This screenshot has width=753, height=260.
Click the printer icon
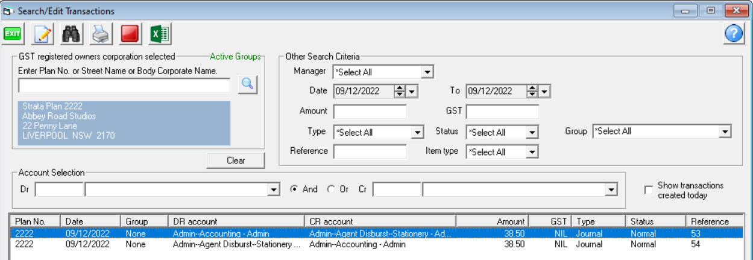pyautogui.click(x=101, y=34)
